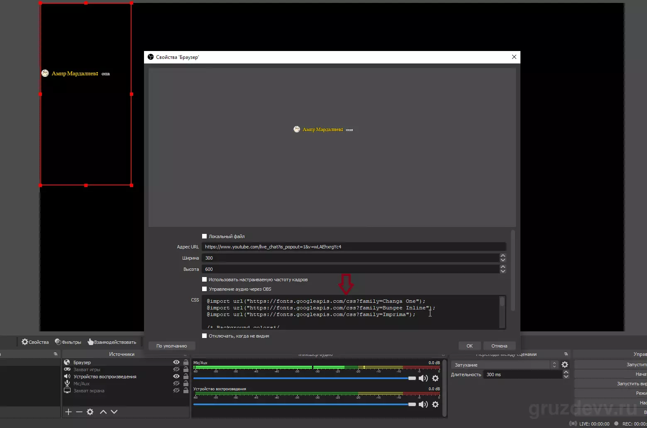647x428 pixels.
Task: Click the Адрес URL input field
Action: click(354, 247)
